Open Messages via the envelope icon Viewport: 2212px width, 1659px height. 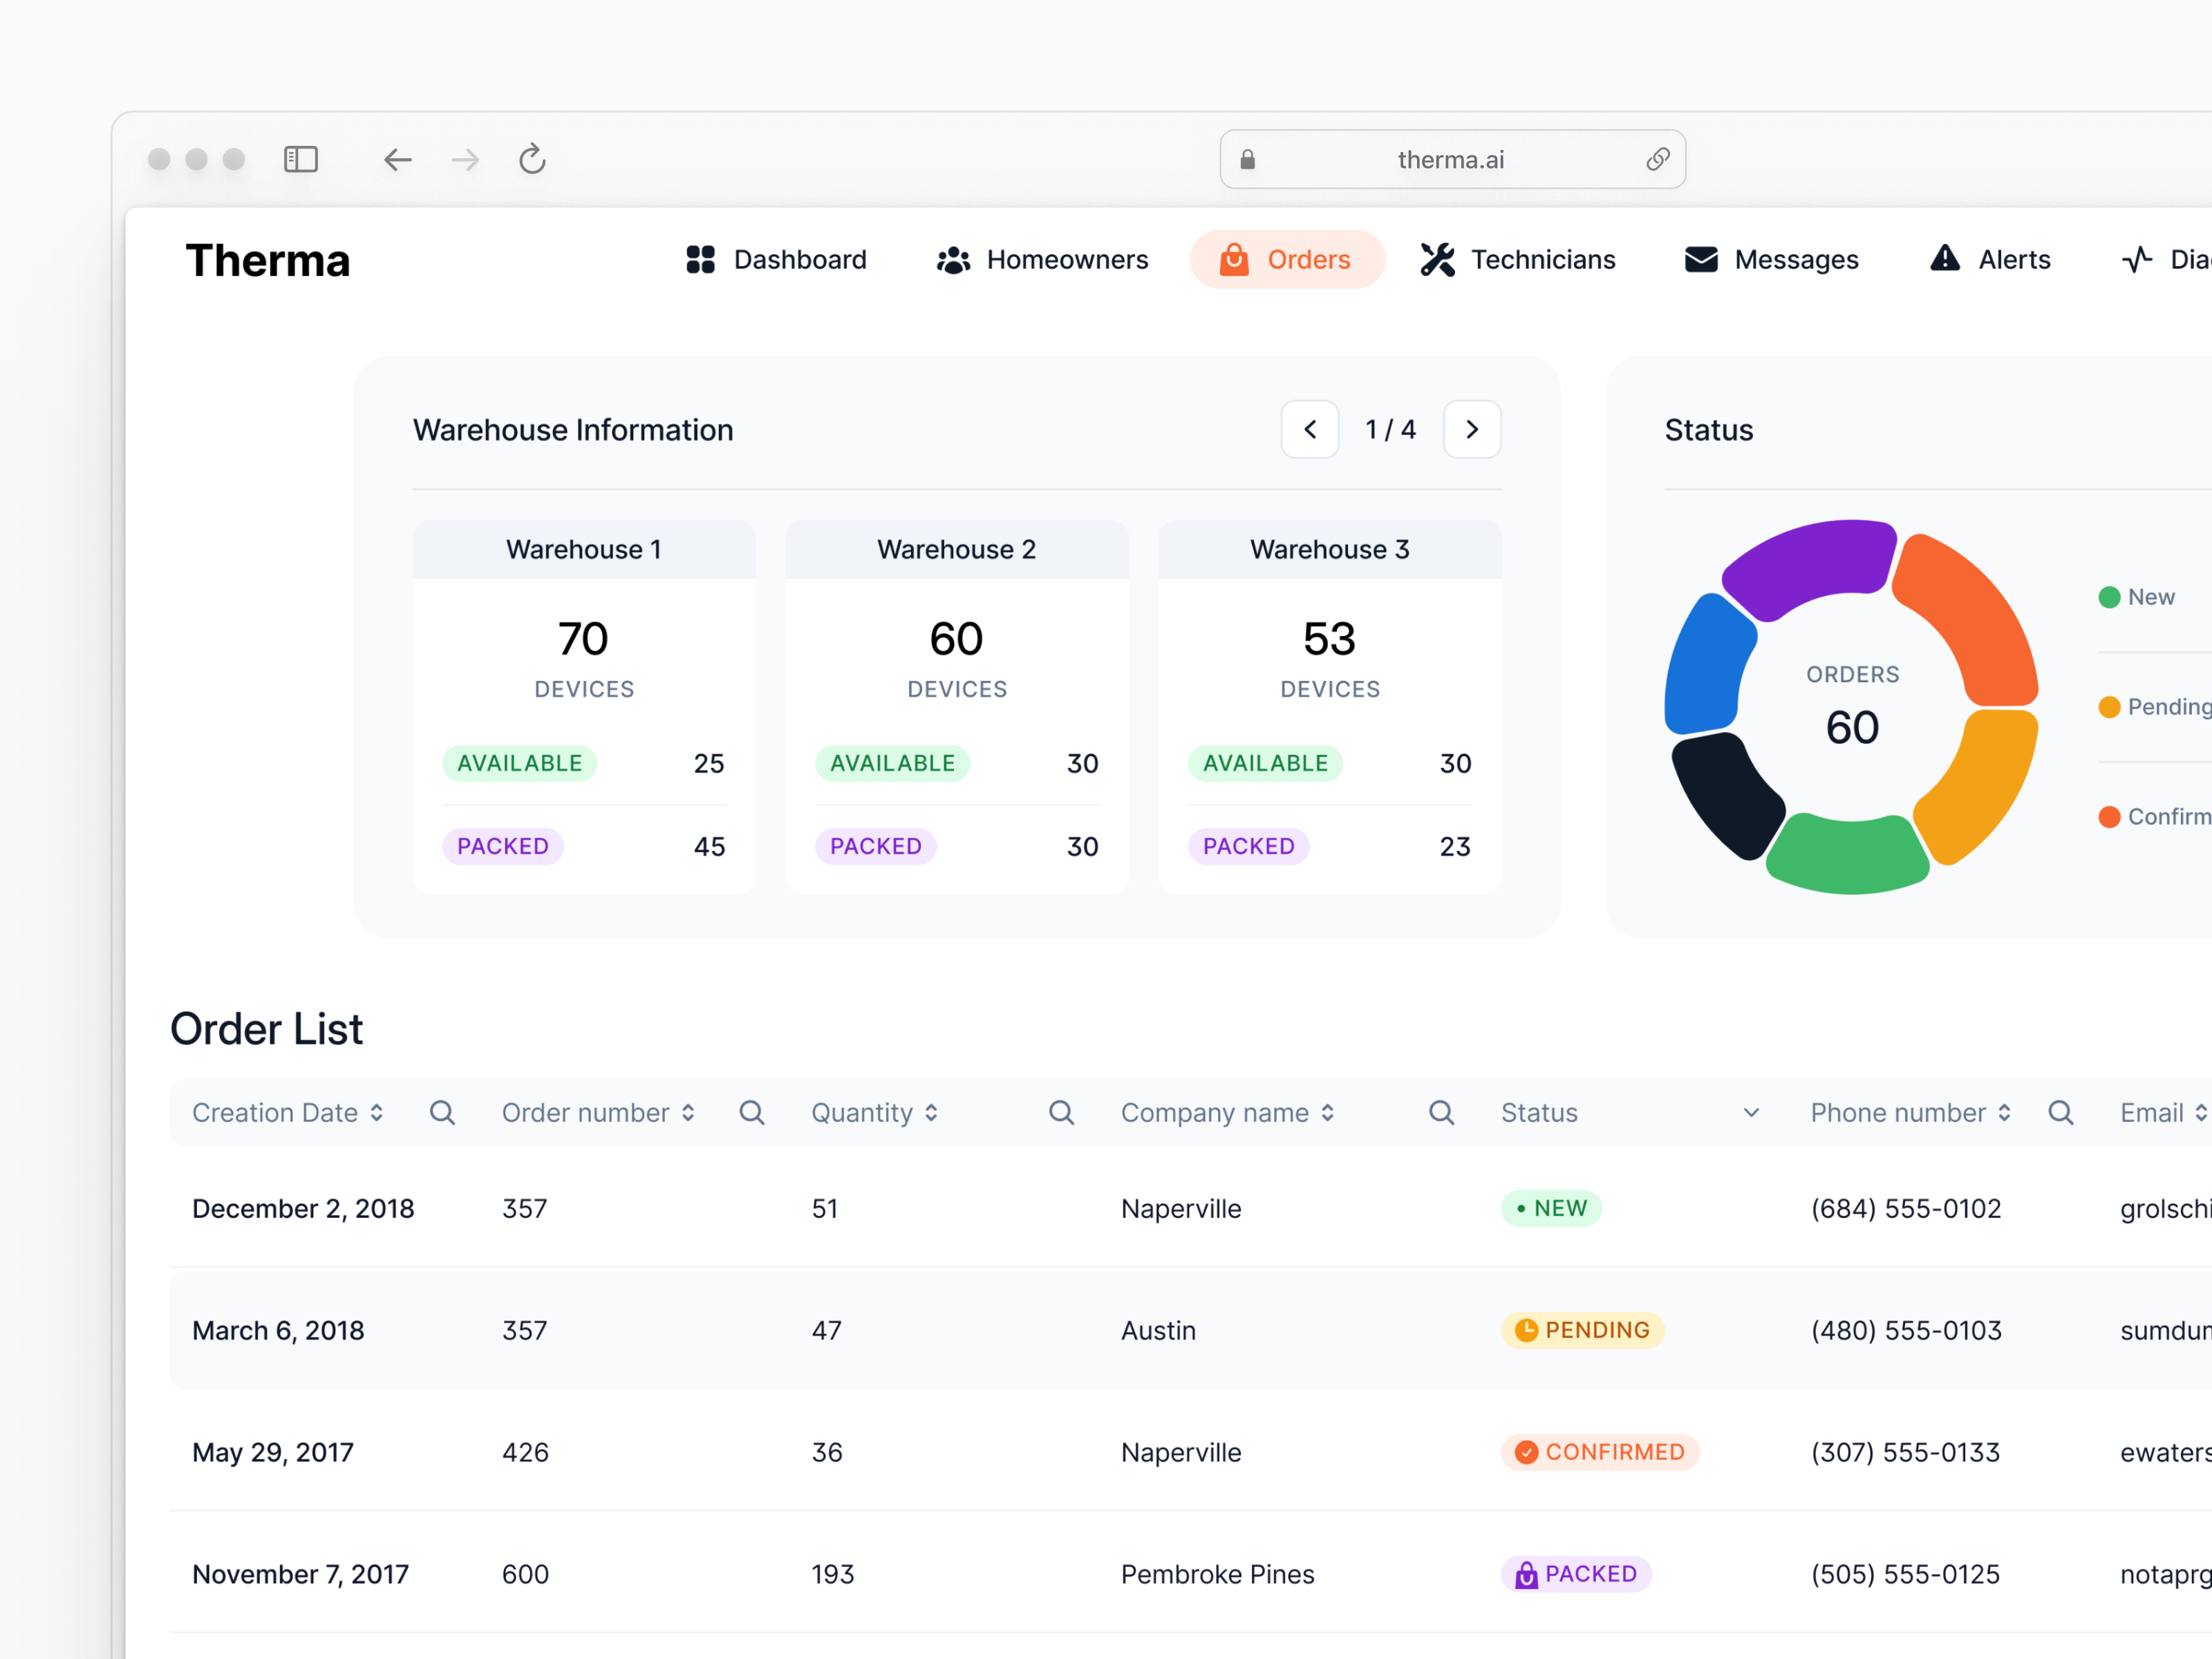(1701, 259)
